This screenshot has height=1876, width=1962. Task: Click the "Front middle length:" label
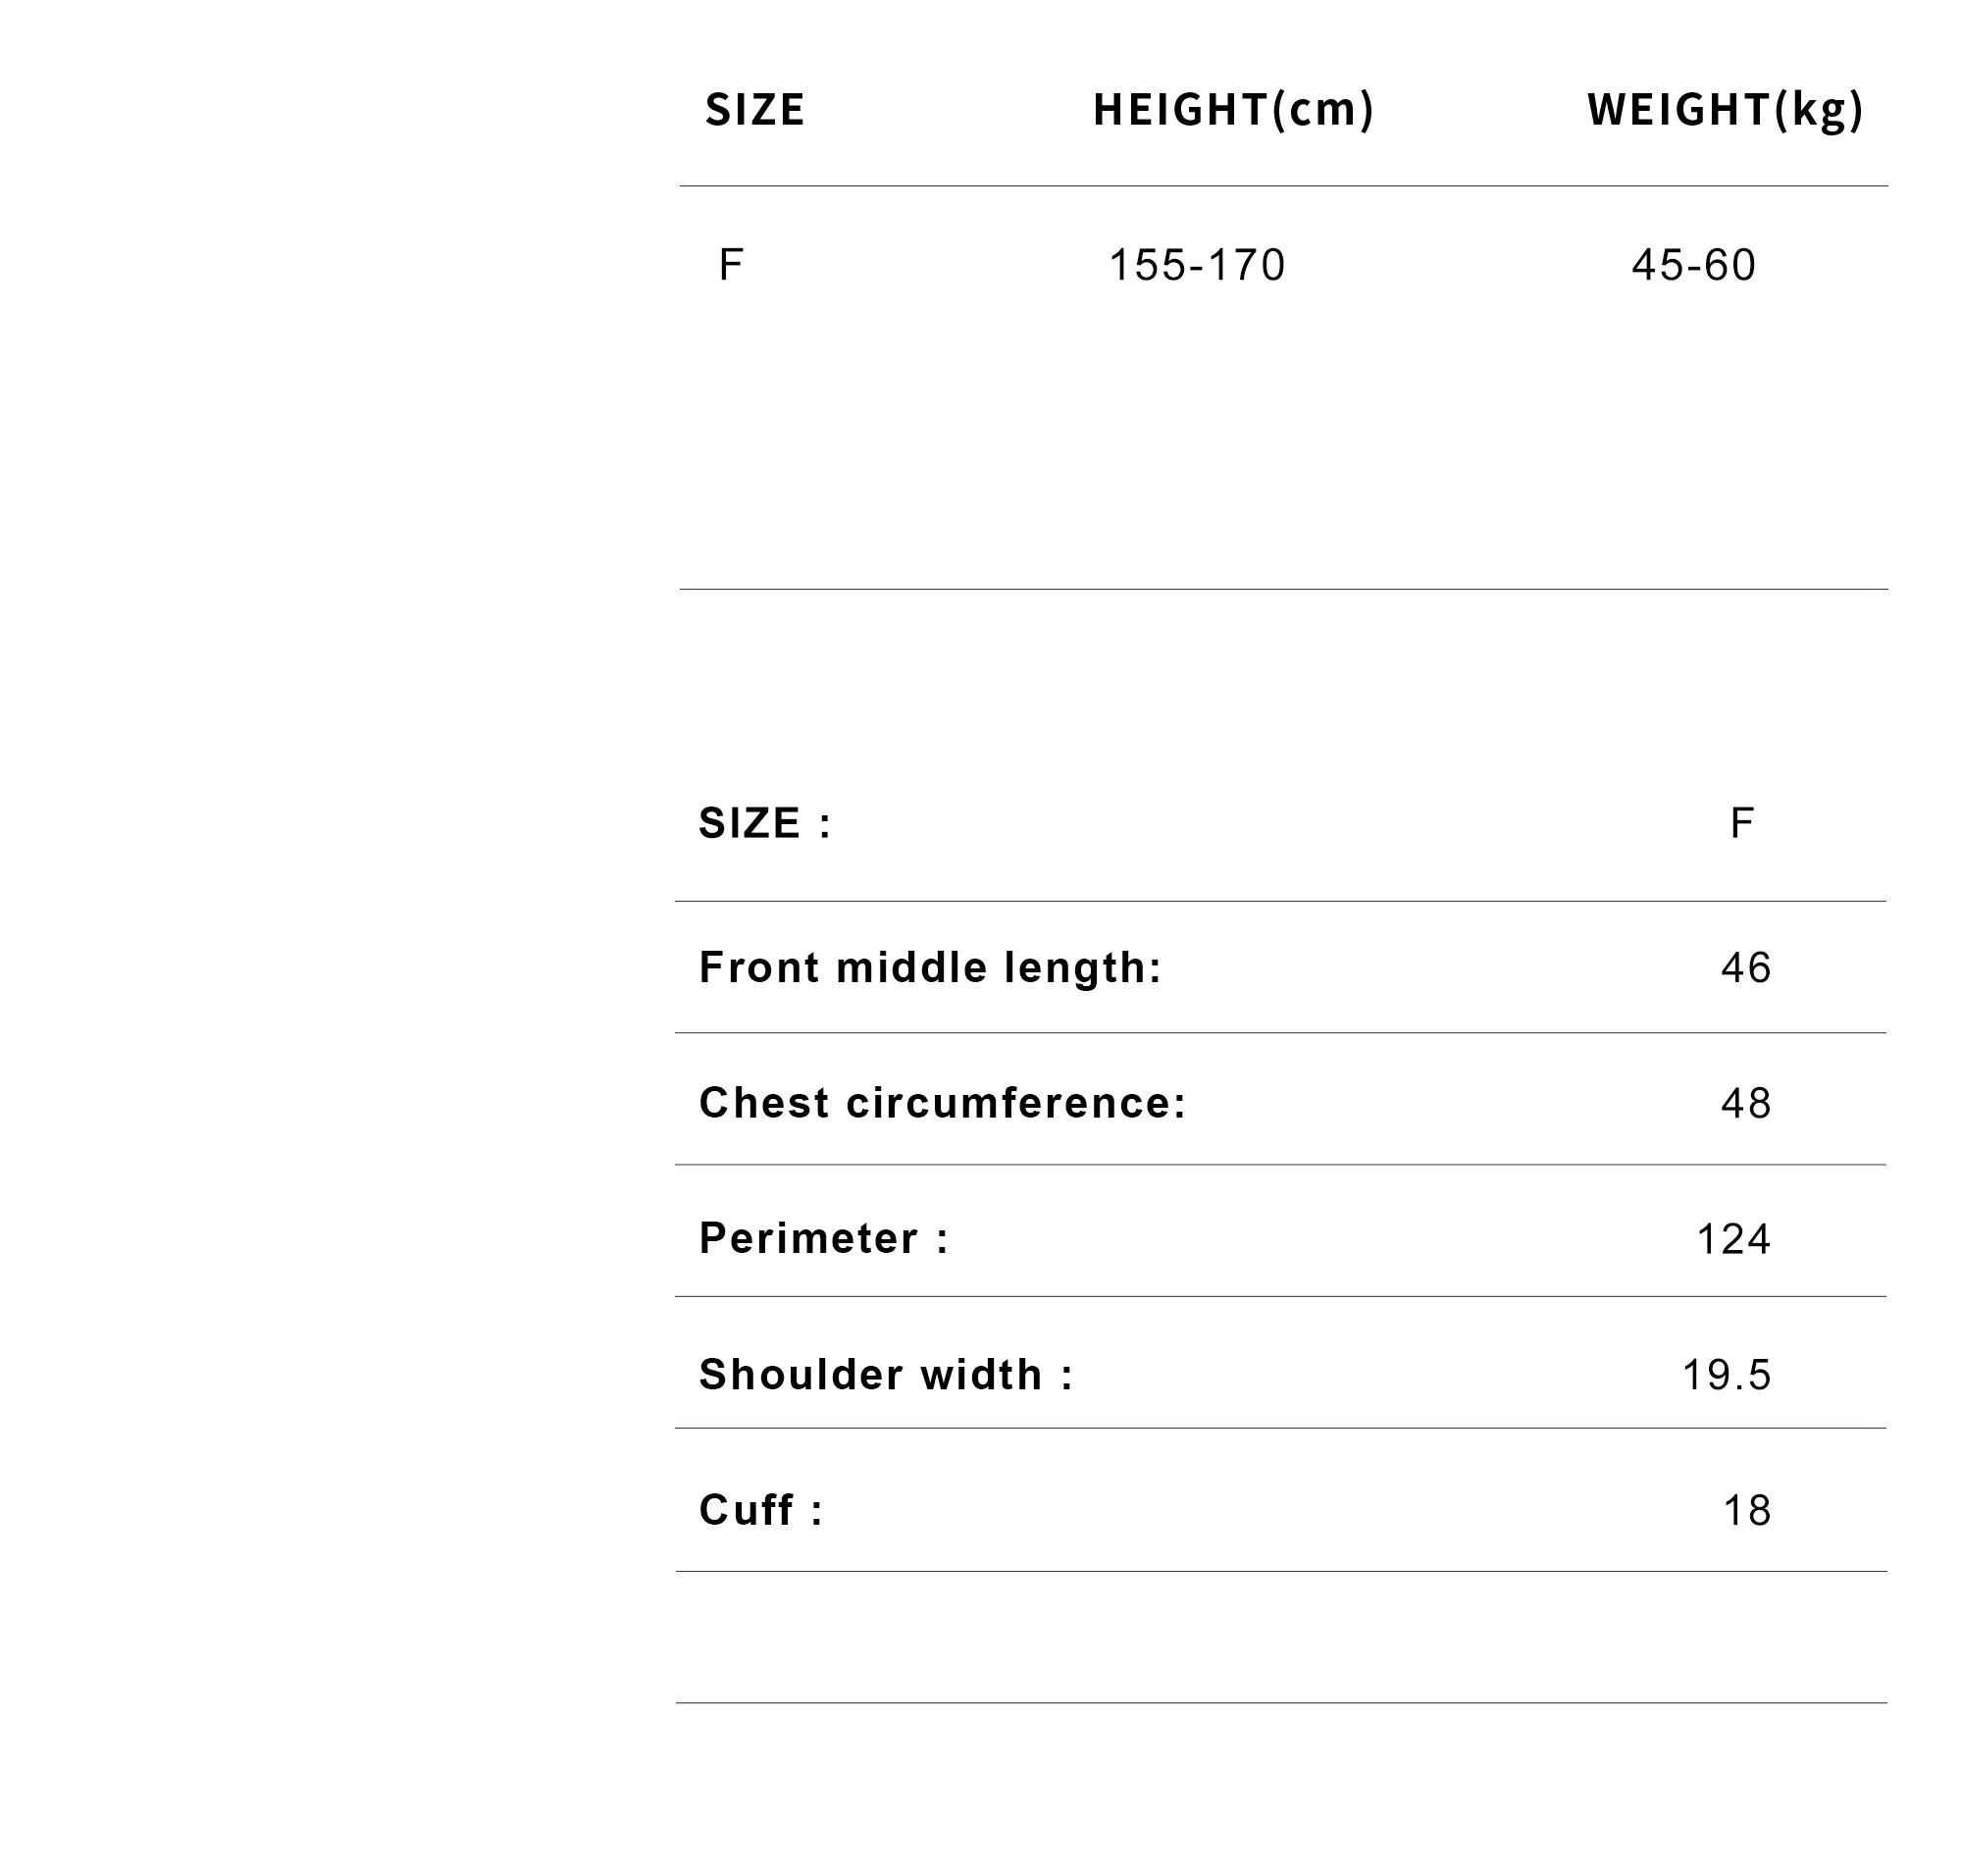(930, 967)
